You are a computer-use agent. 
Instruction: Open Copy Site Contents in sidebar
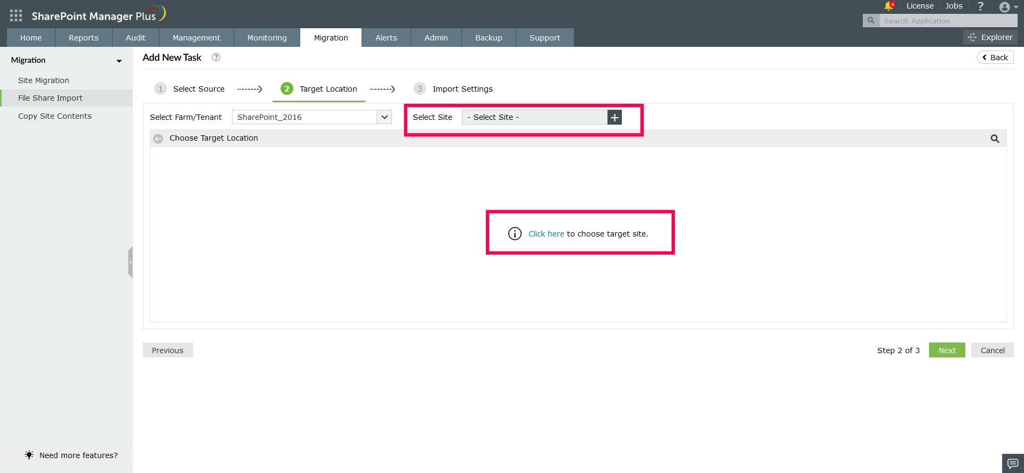point(55,116)
